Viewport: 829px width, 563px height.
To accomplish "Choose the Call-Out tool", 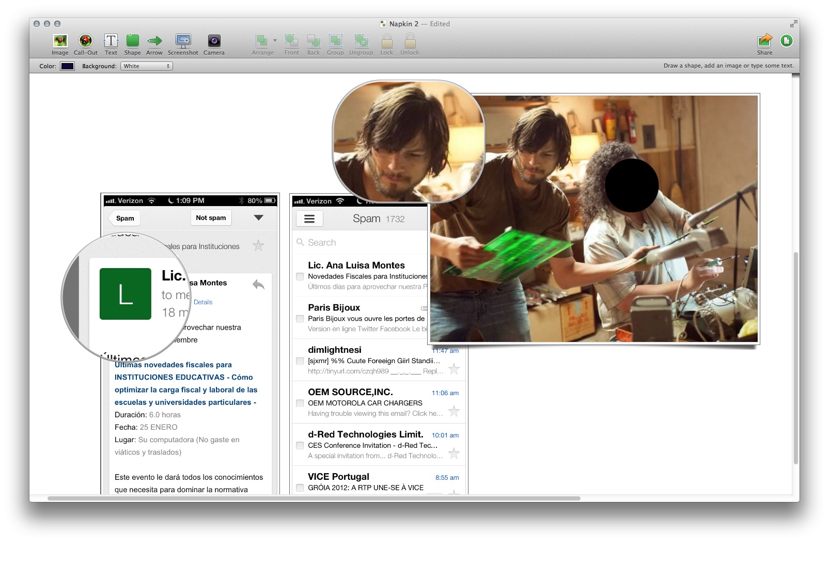I will click(86, 44).
